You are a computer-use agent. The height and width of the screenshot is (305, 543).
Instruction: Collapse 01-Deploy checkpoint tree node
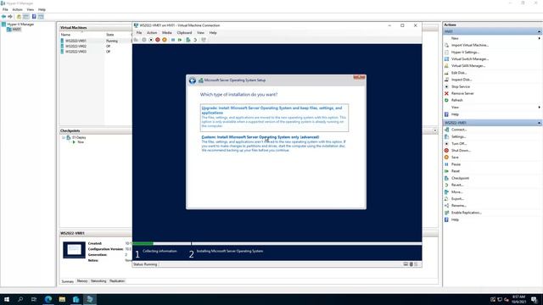pos(64,137)
